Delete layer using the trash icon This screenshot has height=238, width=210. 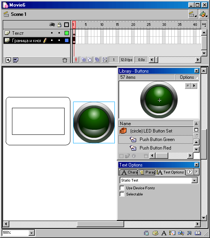pyautogui.click(x=65, y=60)
